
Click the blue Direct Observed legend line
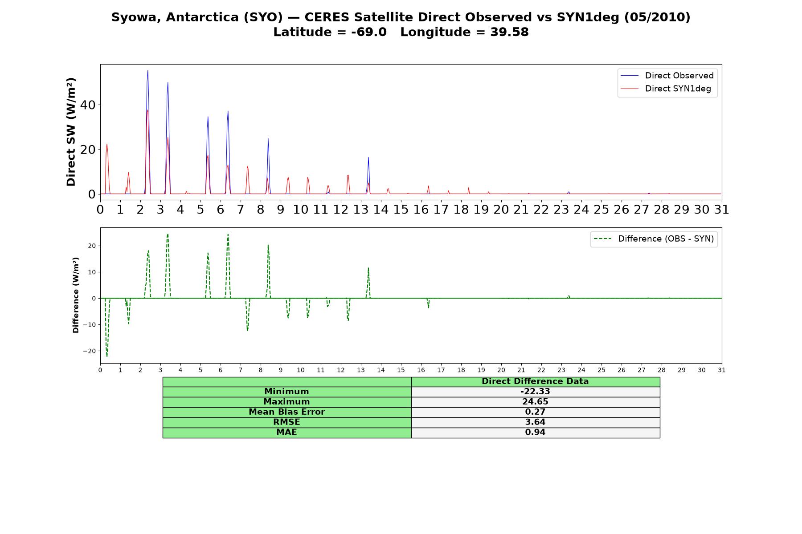point(630,76)
